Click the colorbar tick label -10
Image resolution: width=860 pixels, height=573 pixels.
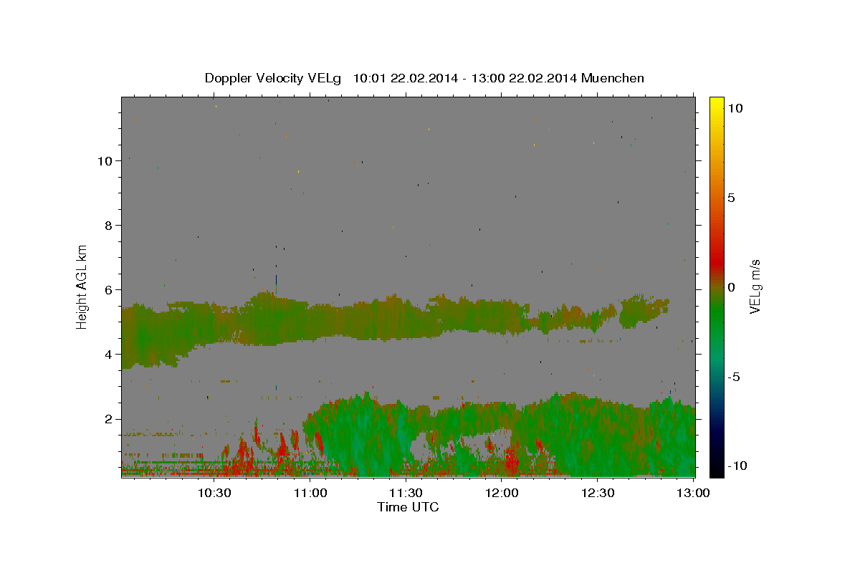pos(737,466)
